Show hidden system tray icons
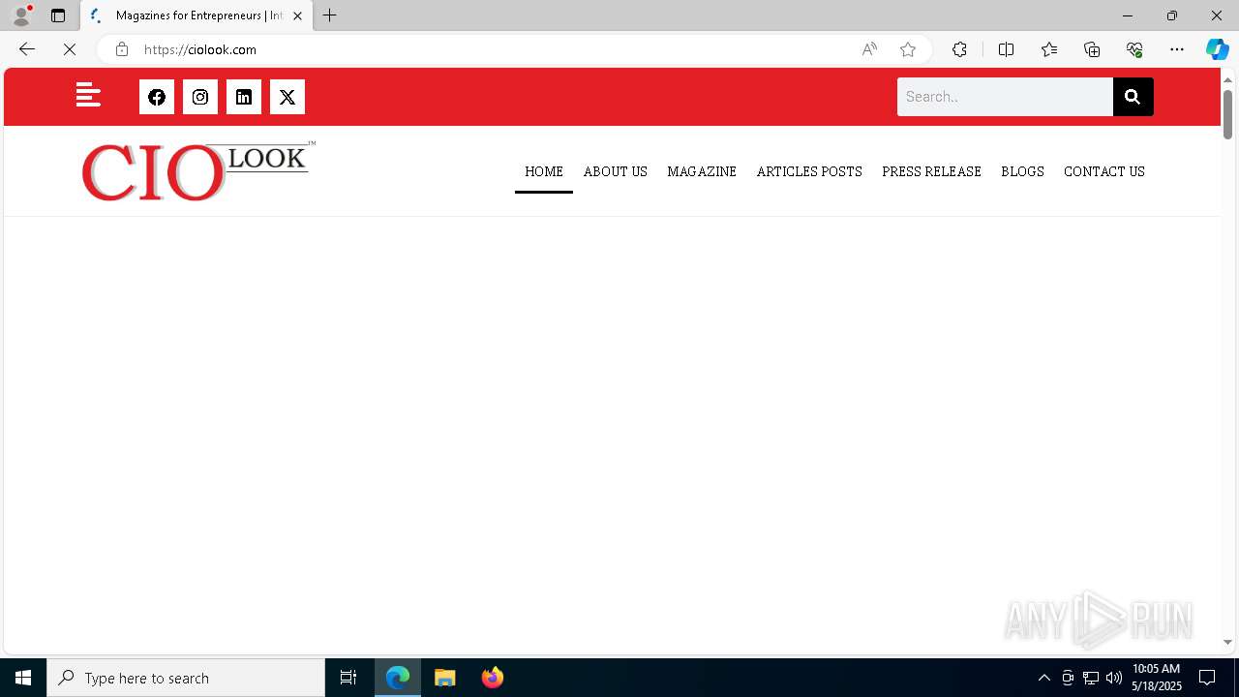Viewport: 1239px width, 697px height. point(1044,678)
